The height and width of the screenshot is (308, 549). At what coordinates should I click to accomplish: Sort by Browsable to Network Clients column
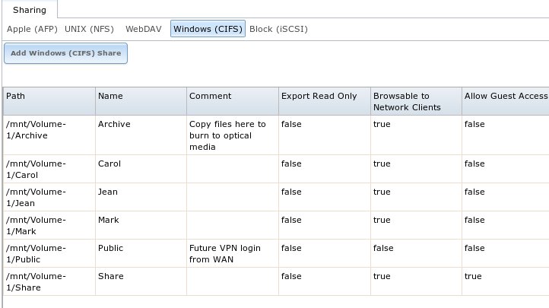coord(416,101)
